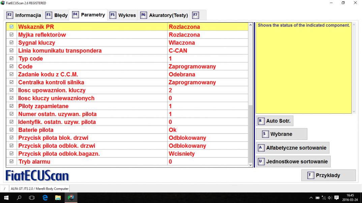This screenshot has width=362, height=203.
Task: Go to Akuratory(Testy) tab
Action: [164, 15]
